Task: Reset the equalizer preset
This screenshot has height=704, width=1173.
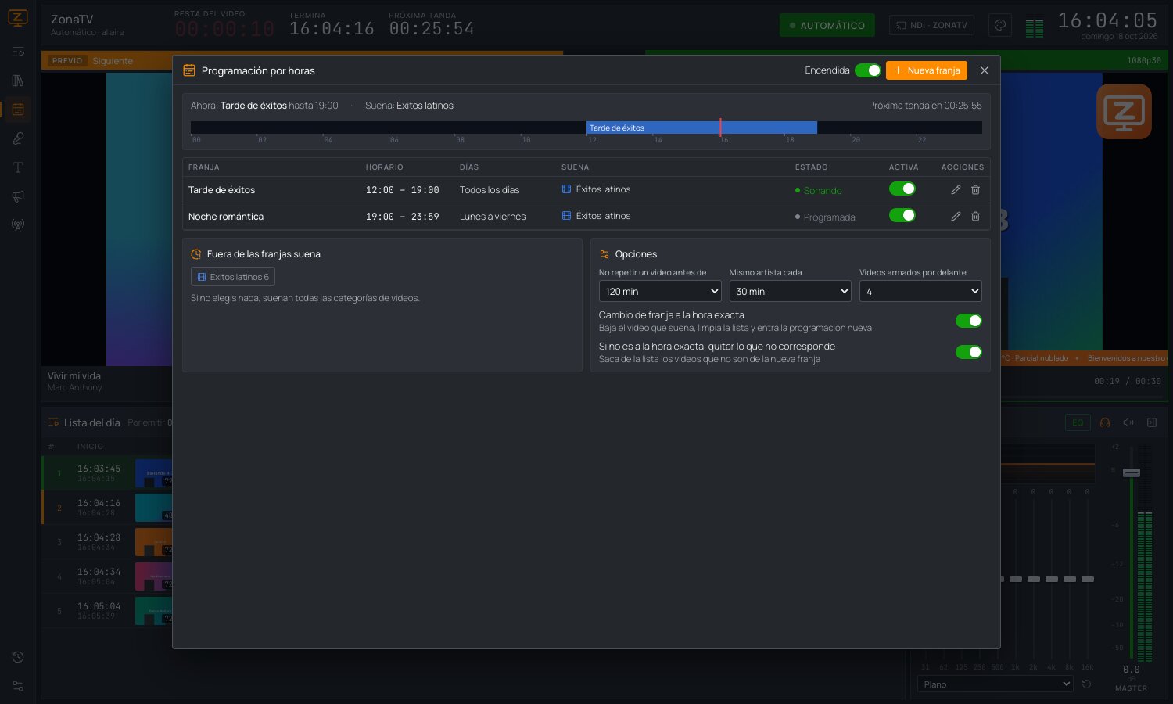Action: [x=1086, y=684]
